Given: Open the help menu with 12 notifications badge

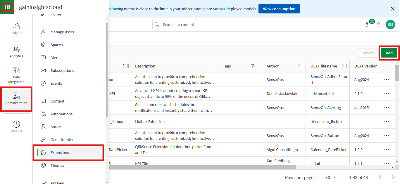Looking at the screenshot, I should click(x=367, y=25).
